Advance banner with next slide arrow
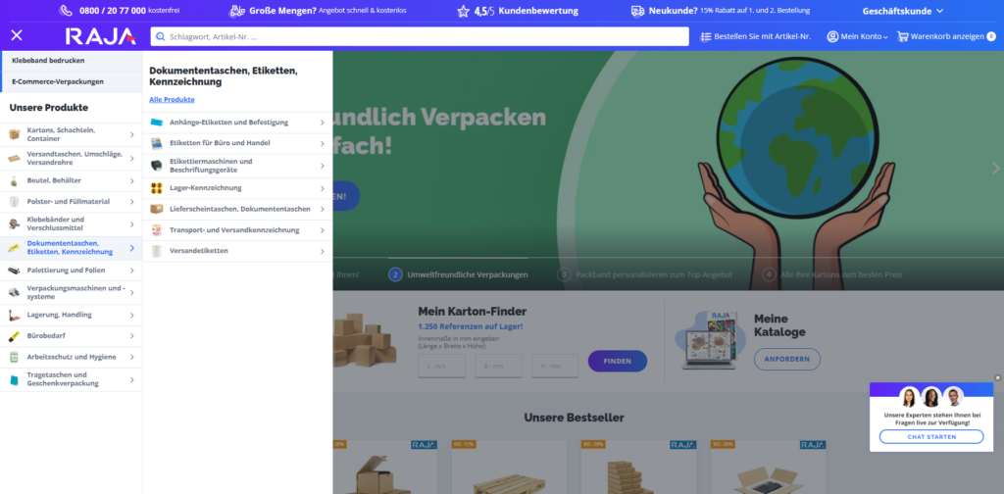The height and width of the screenshot is (494, 1004). point(995,169)
